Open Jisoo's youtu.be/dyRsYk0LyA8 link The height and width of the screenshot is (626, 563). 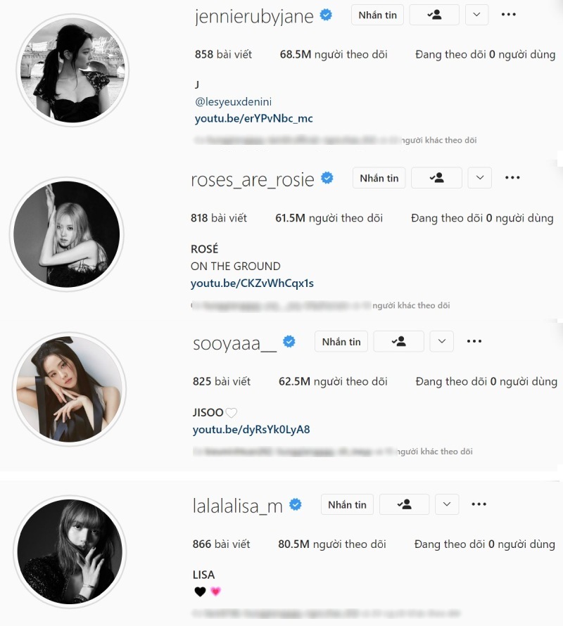[251, 429]
